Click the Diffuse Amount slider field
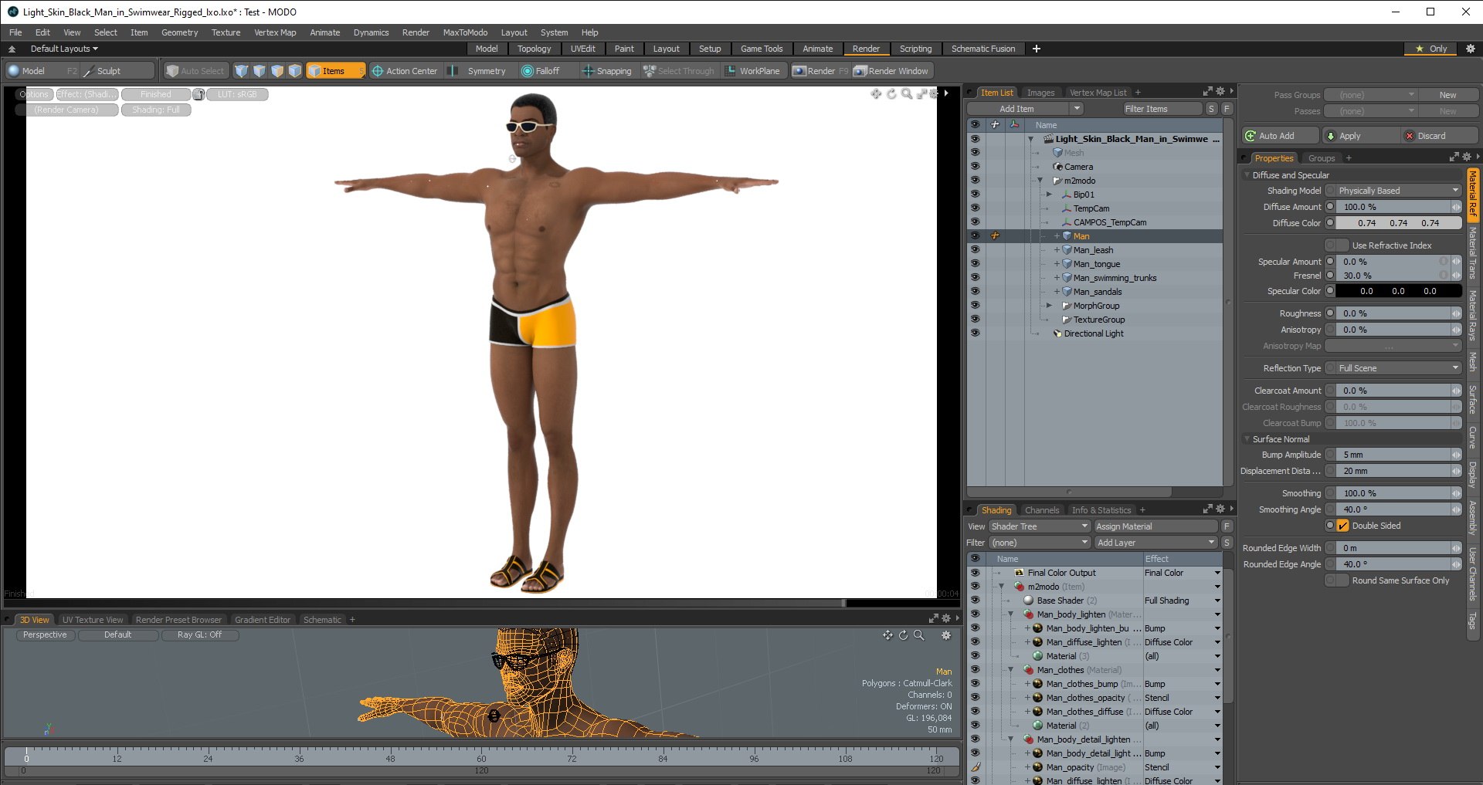The height and width of the screenshot is (785, 1483). pos(1395,207)
